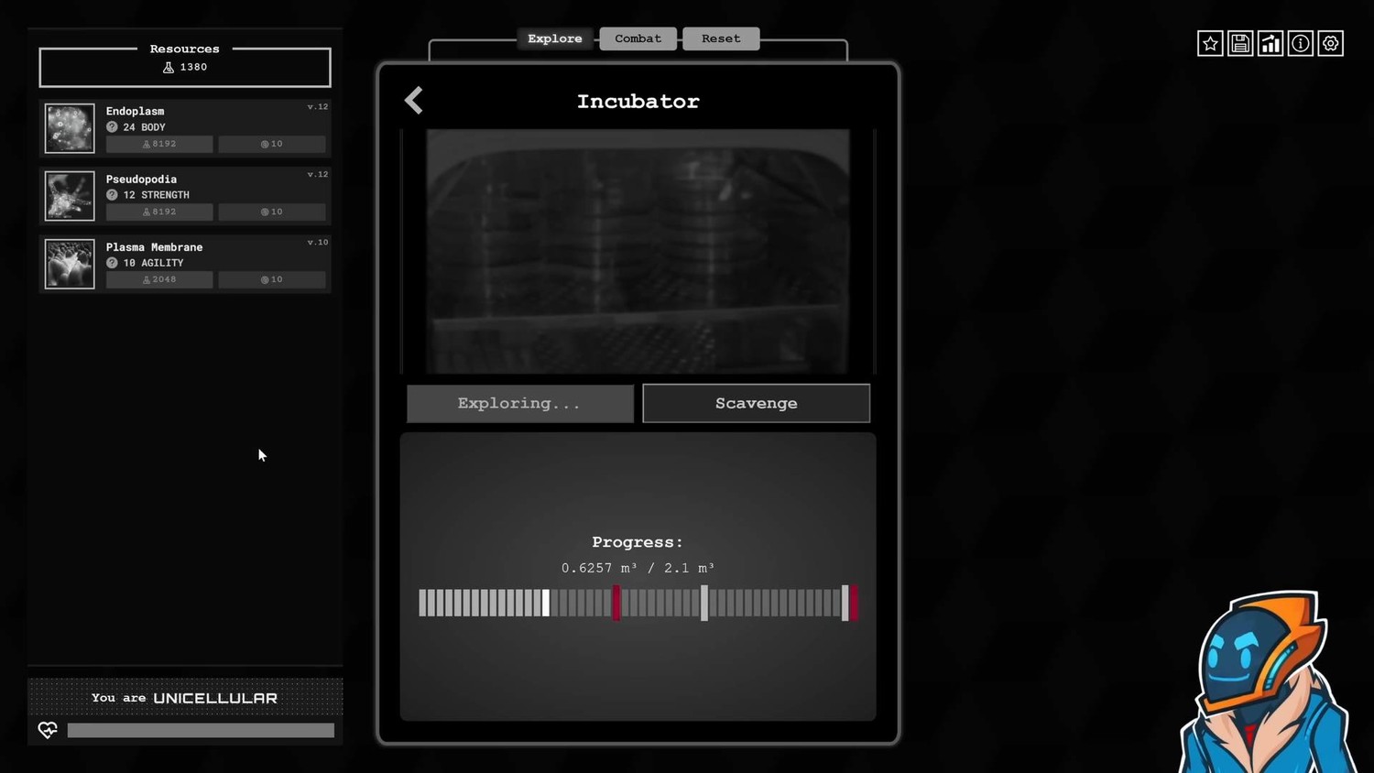Image resolution: width=1374 pixels, height=773 pixels.
Task: Click the help icon beside AGILITY
Action: point(112,263)
